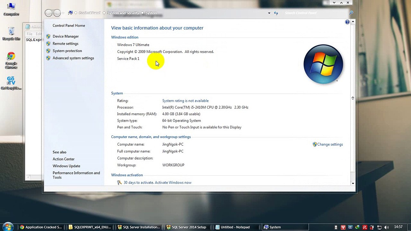Select the Windows 7 Ultimate edition text
This screenshot has width=411, height=231.
[x=133, y=45]
